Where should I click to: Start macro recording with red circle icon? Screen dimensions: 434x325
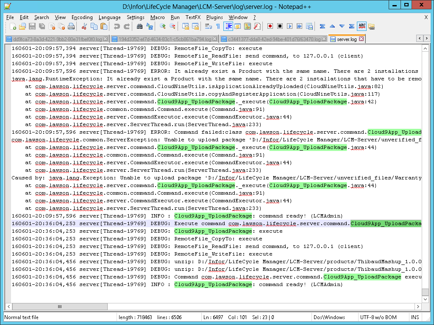[x=270, y=26]
